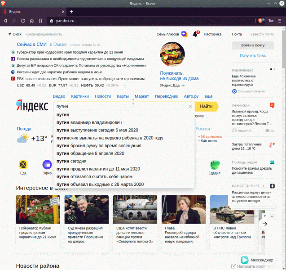Clear the search field with X icon
The image size is (286, 270).
click(x=190, y=106)
